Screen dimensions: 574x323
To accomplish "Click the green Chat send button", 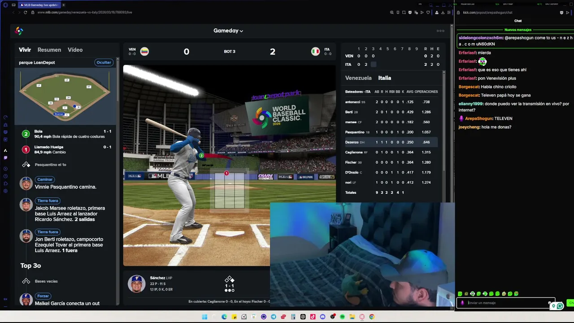I will point(570,303).
